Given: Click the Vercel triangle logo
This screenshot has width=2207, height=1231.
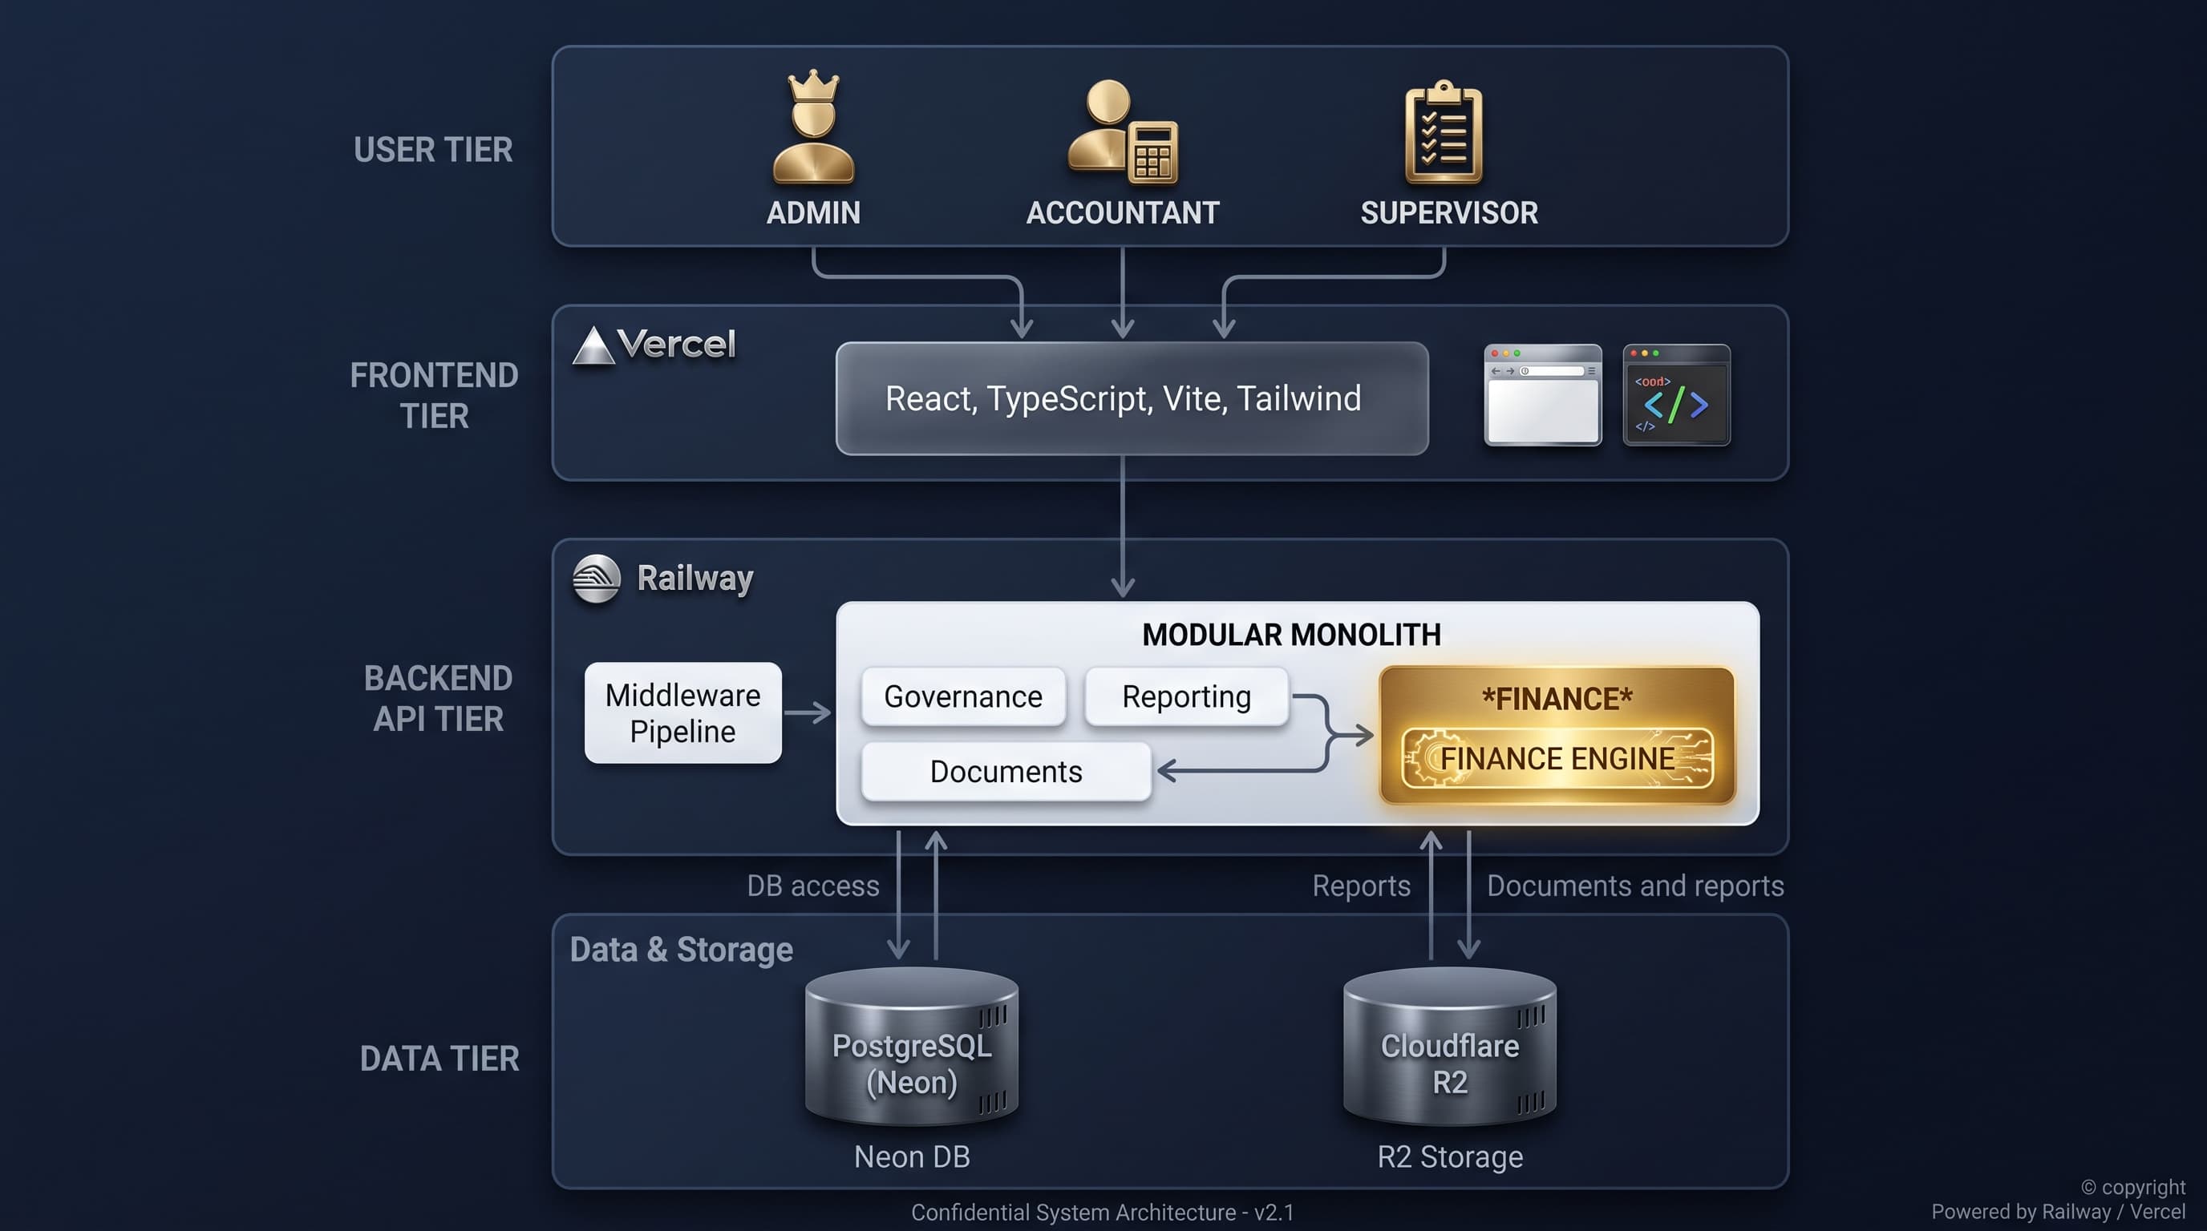Looking at the screenshot, I should coord(593,346).
